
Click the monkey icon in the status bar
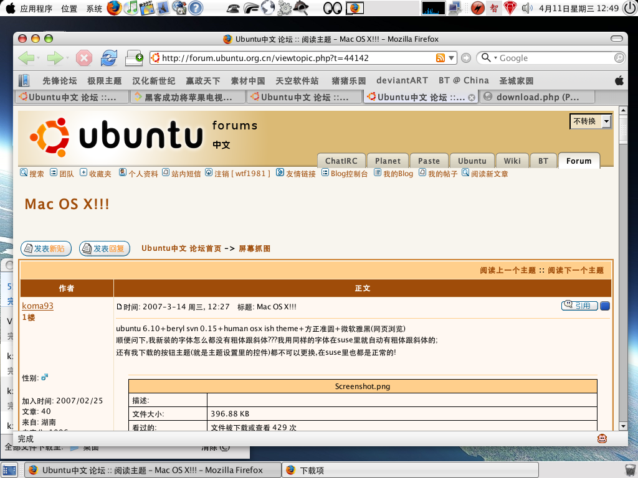pyautogui.click(x=602, y=439)
